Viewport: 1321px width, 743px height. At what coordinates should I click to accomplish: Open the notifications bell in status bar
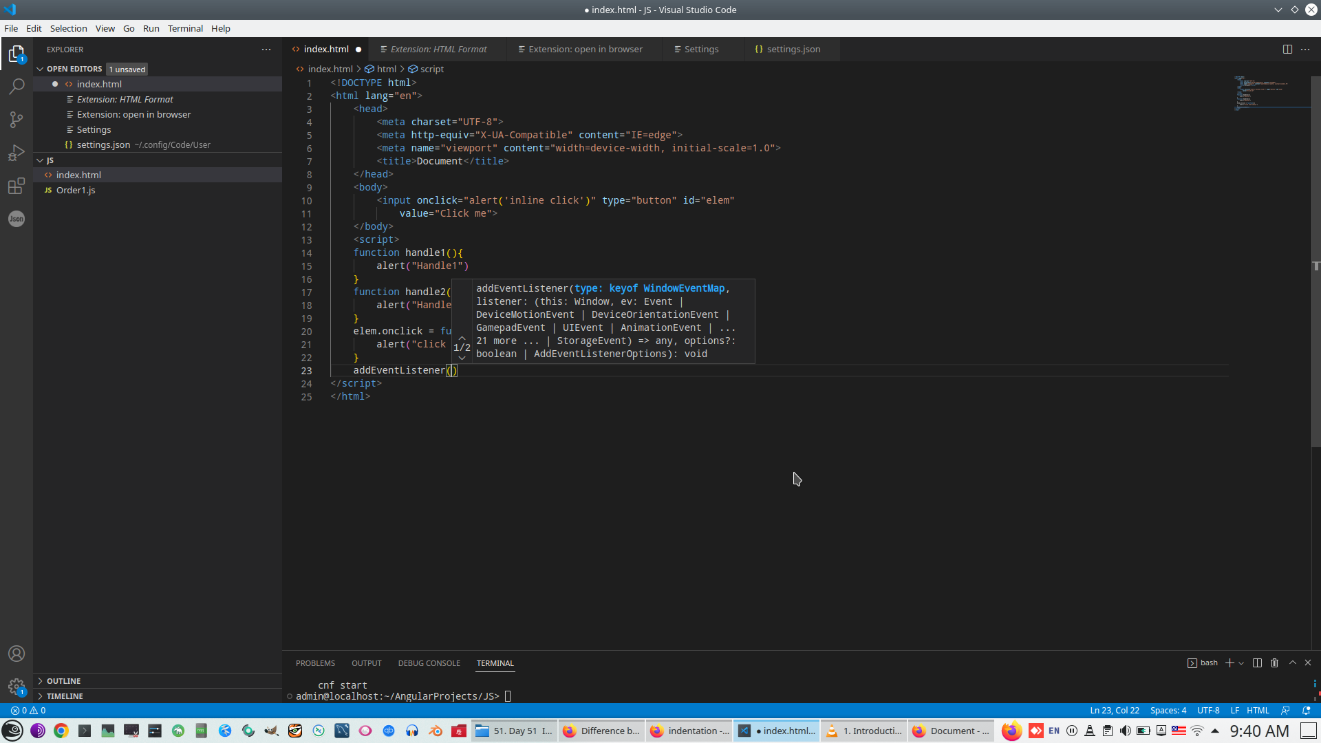(1307, 710)
